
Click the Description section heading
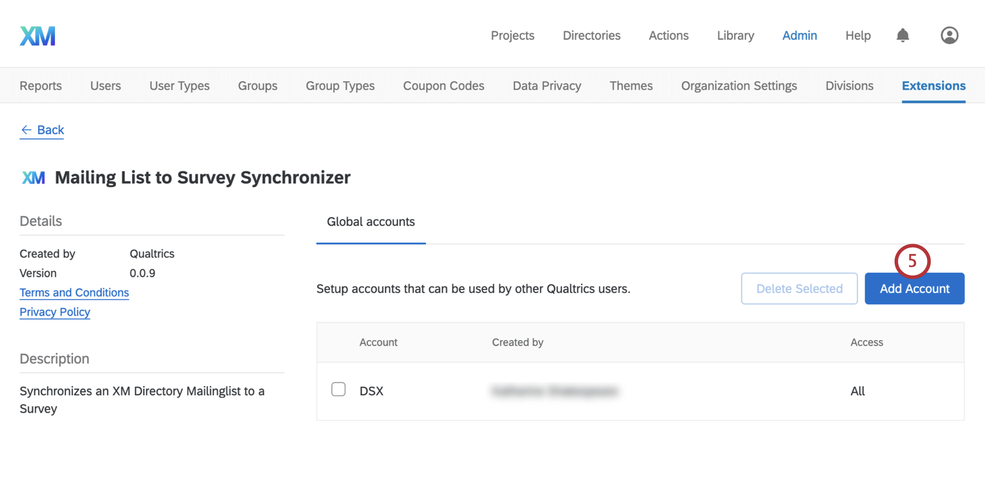(x=54, y=359)
